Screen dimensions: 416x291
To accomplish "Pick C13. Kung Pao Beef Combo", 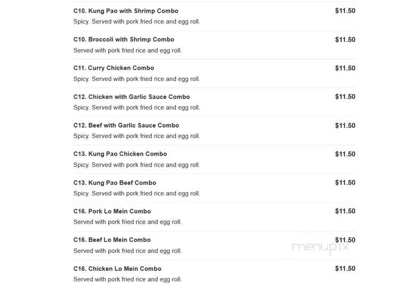I will click(x=115, y=183).
